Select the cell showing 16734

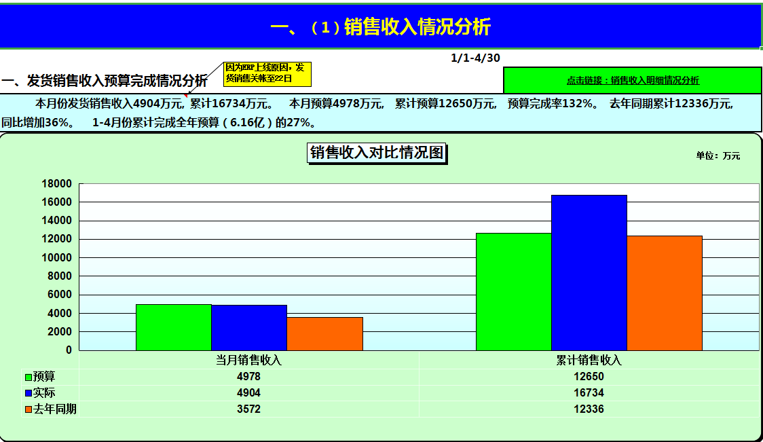pos(589,392)
